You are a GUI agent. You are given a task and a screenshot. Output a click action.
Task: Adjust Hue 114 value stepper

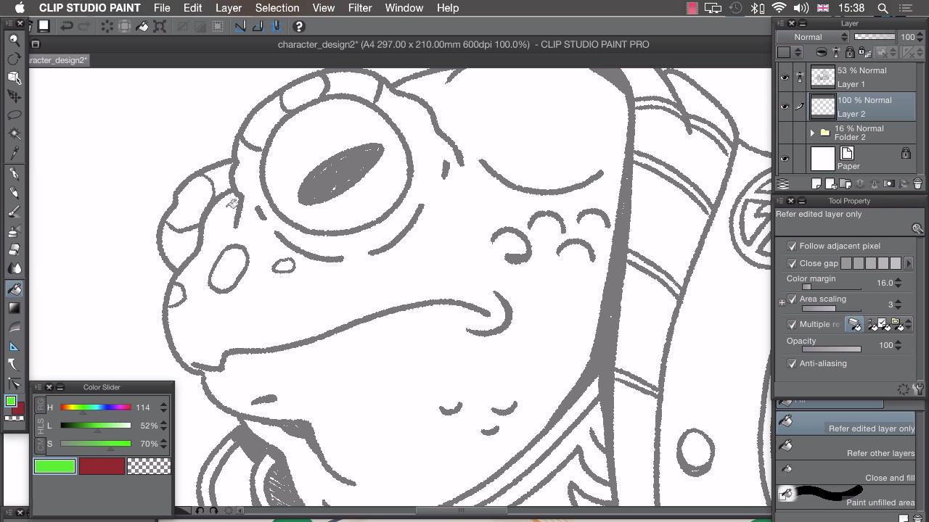pos(163,407)
